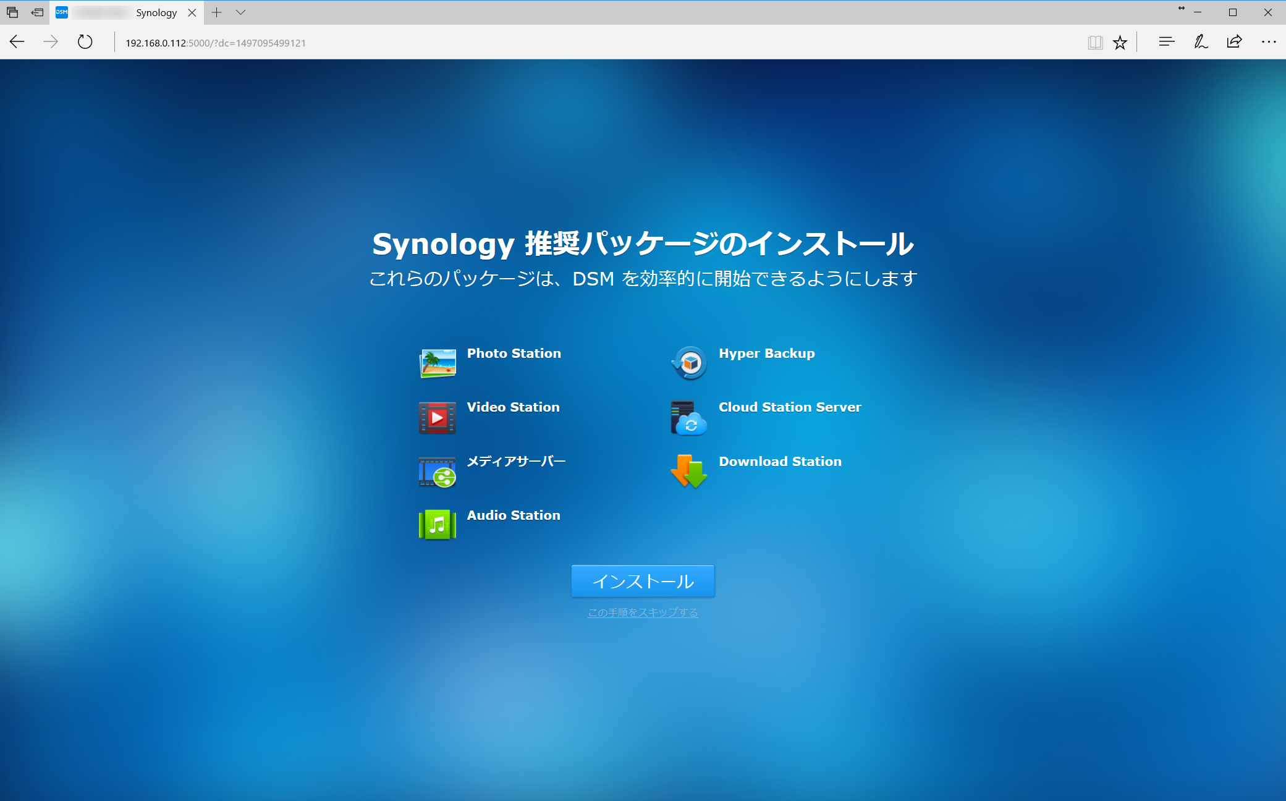Open the browser Reading view icon

[x=1095, y=42]
